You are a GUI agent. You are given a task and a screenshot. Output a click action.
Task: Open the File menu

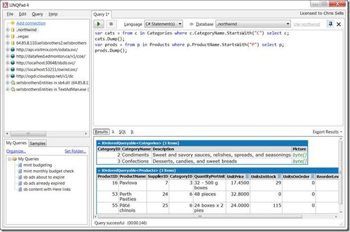tap(10, 14)
